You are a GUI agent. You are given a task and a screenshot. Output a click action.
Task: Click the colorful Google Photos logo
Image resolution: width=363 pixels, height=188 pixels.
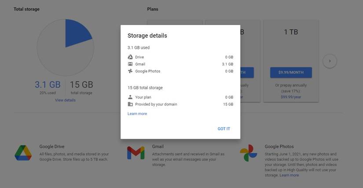tap(249, 153)
